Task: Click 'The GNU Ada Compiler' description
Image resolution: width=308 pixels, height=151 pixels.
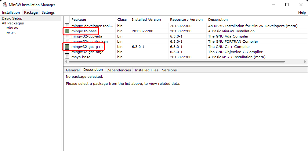Action: pos(228,36)
